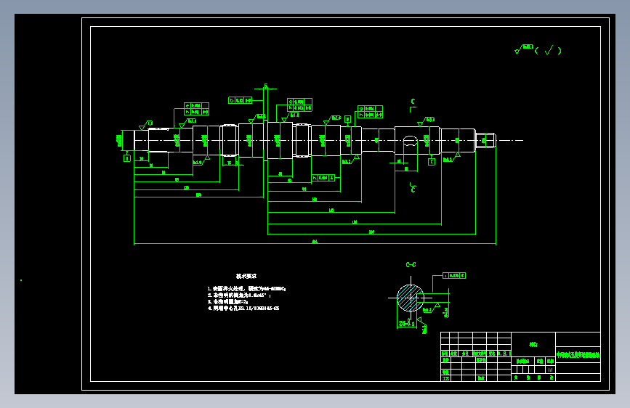
Task: Click the 28 width dimension under cross-section
Action: point(407,323)
